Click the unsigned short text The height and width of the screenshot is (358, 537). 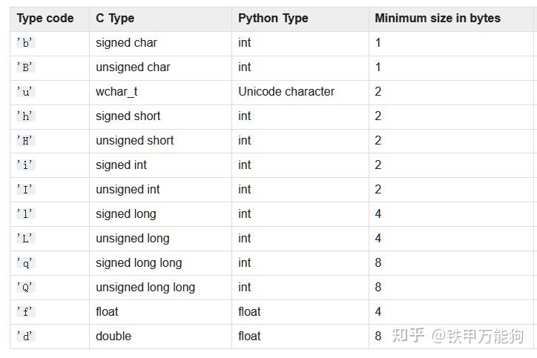tap(135, 141)
